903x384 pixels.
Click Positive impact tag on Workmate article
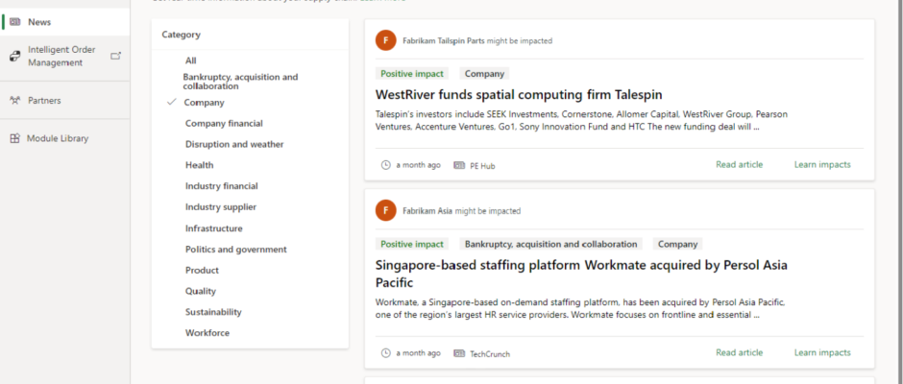tap(412, 244)
